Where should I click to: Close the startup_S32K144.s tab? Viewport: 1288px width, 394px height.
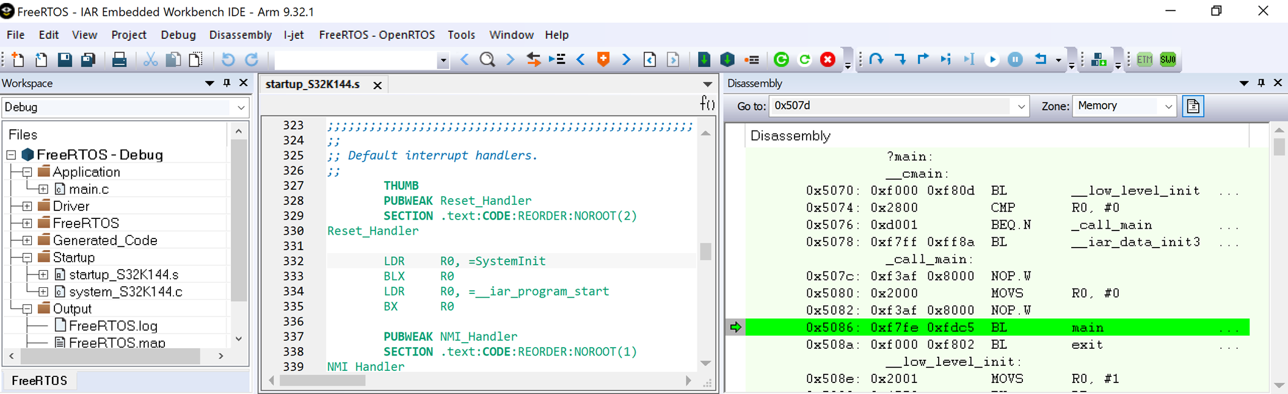point(377,85)
